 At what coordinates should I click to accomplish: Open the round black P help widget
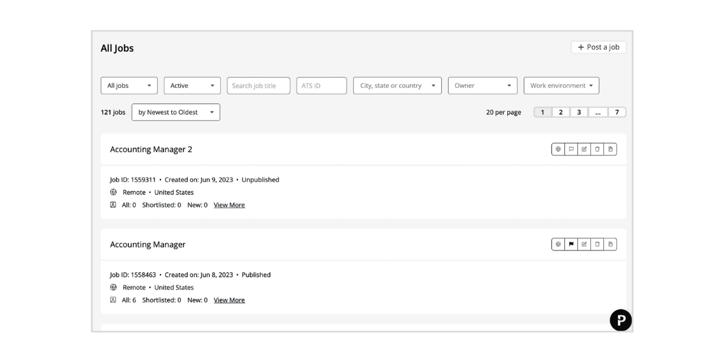point(621,320)
